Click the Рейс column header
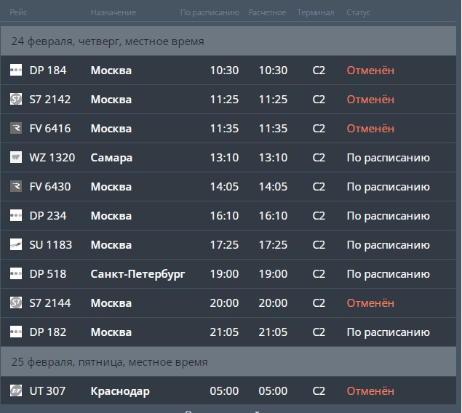This screenshot has height=413, width=462. (18, 12)
